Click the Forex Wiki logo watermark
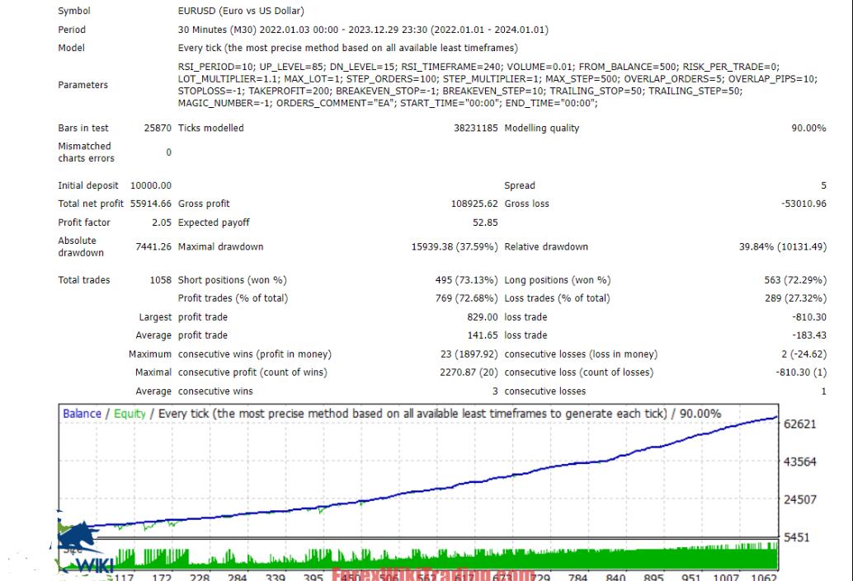Viewport: 853px width, 581px height. [82, 548]
